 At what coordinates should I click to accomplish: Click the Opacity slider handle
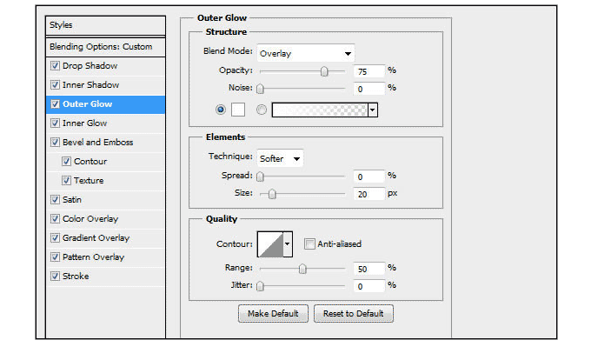[324, 72]
